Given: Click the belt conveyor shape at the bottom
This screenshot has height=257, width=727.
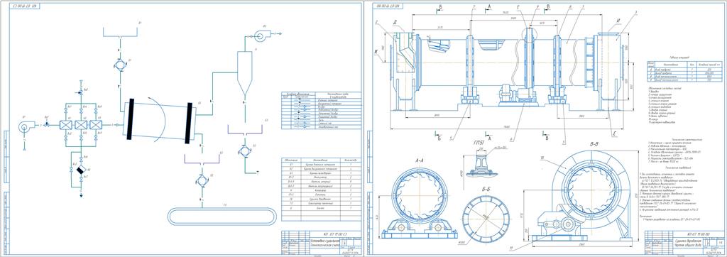Looking at the screenshot, I should (x=222, y=217).
